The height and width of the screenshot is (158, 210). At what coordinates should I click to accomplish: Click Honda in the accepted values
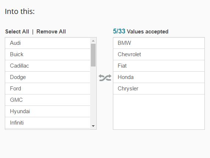159,77
